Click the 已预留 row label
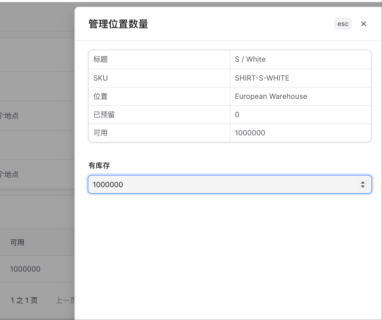382x320 pixels. point(104,115)
